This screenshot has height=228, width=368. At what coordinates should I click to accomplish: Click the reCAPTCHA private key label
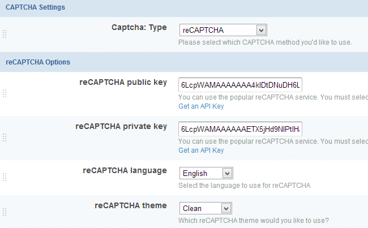point(121,126)
